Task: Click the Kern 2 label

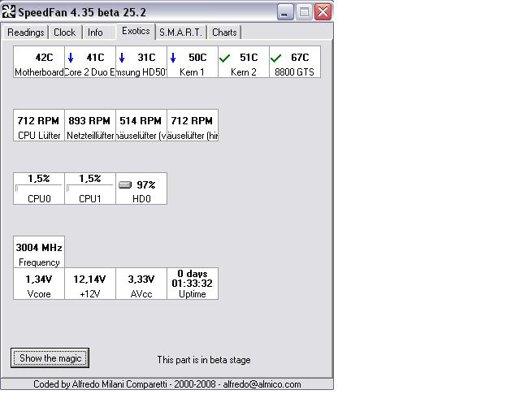Action: pyautogui.click(x=244, y=72)
